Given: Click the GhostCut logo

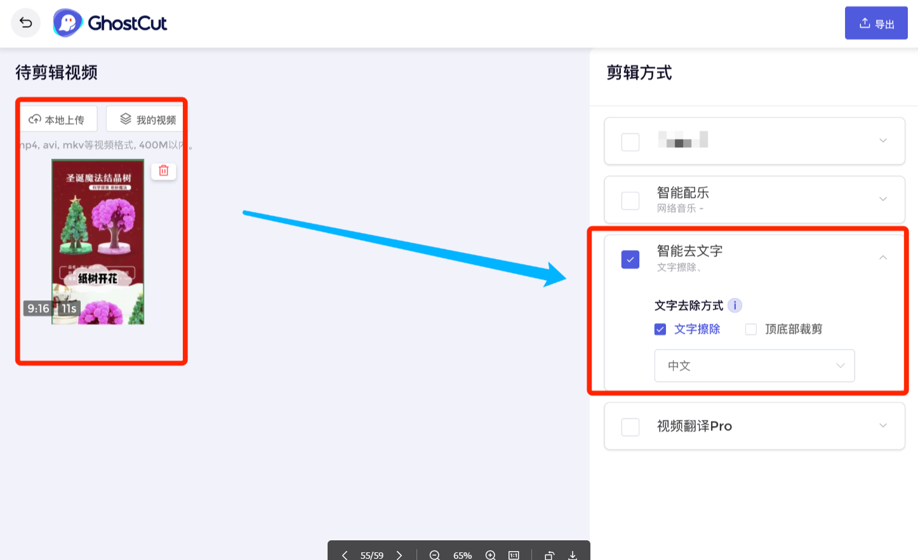Looking at the screenshot, I should click(x=109, y=22).
